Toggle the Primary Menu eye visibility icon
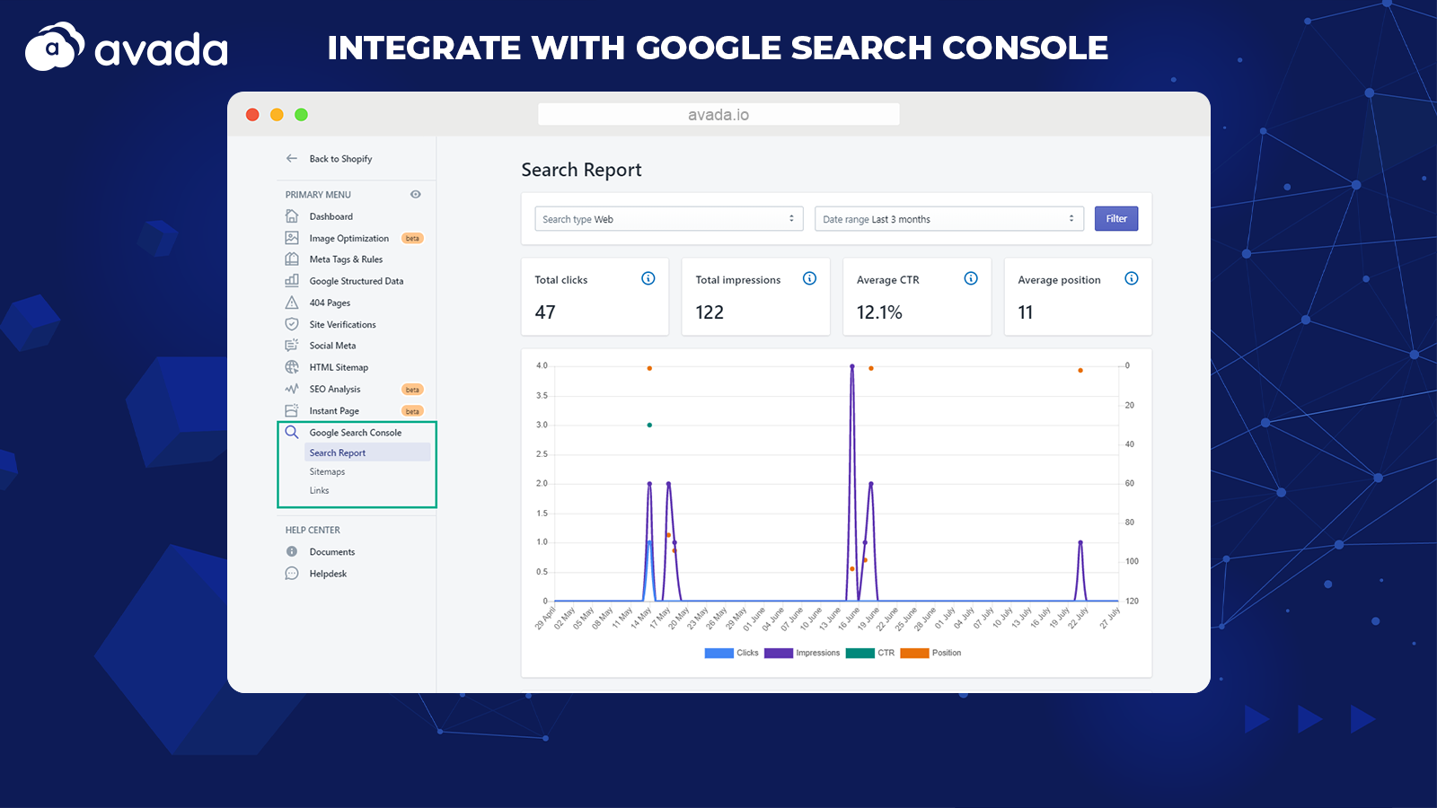Viewport: 1437px width, 808px height. coord(416,194)
